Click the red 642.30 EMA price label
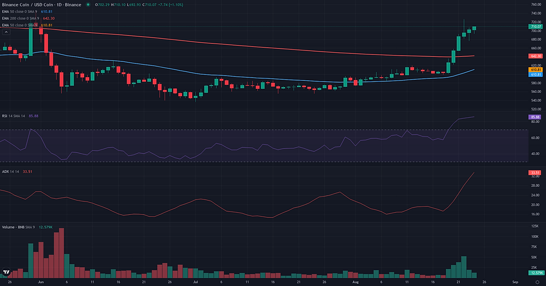The height and width of the screenshot is (286, 546). tap(535, 56)
